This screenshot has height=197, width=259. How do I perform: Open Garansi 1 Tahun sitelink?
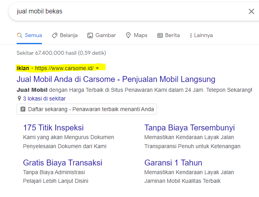tap(173, 162)
